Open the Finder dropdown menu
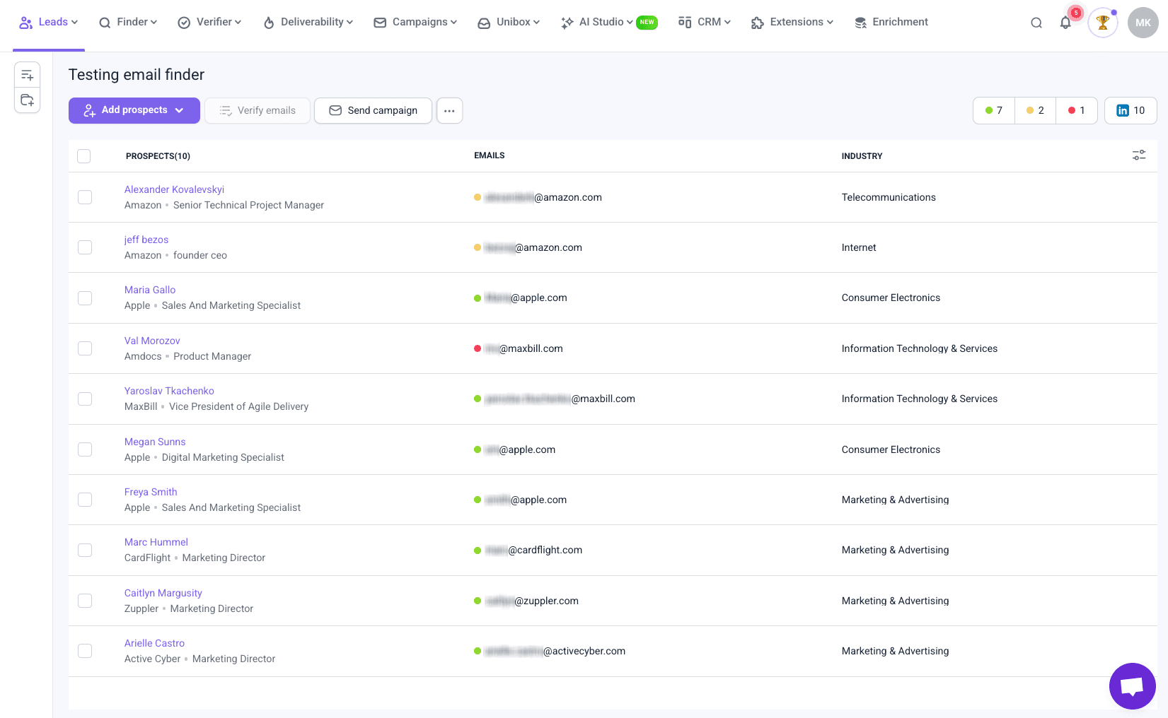Screen dimensions: 1168x718 [x=128, y=23]
